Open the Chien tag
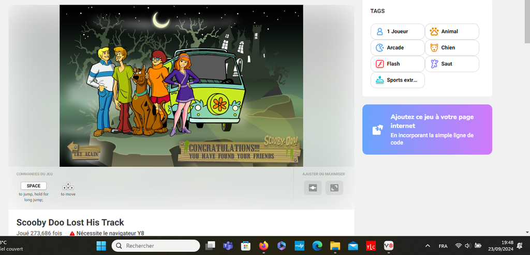 [452, 47]
